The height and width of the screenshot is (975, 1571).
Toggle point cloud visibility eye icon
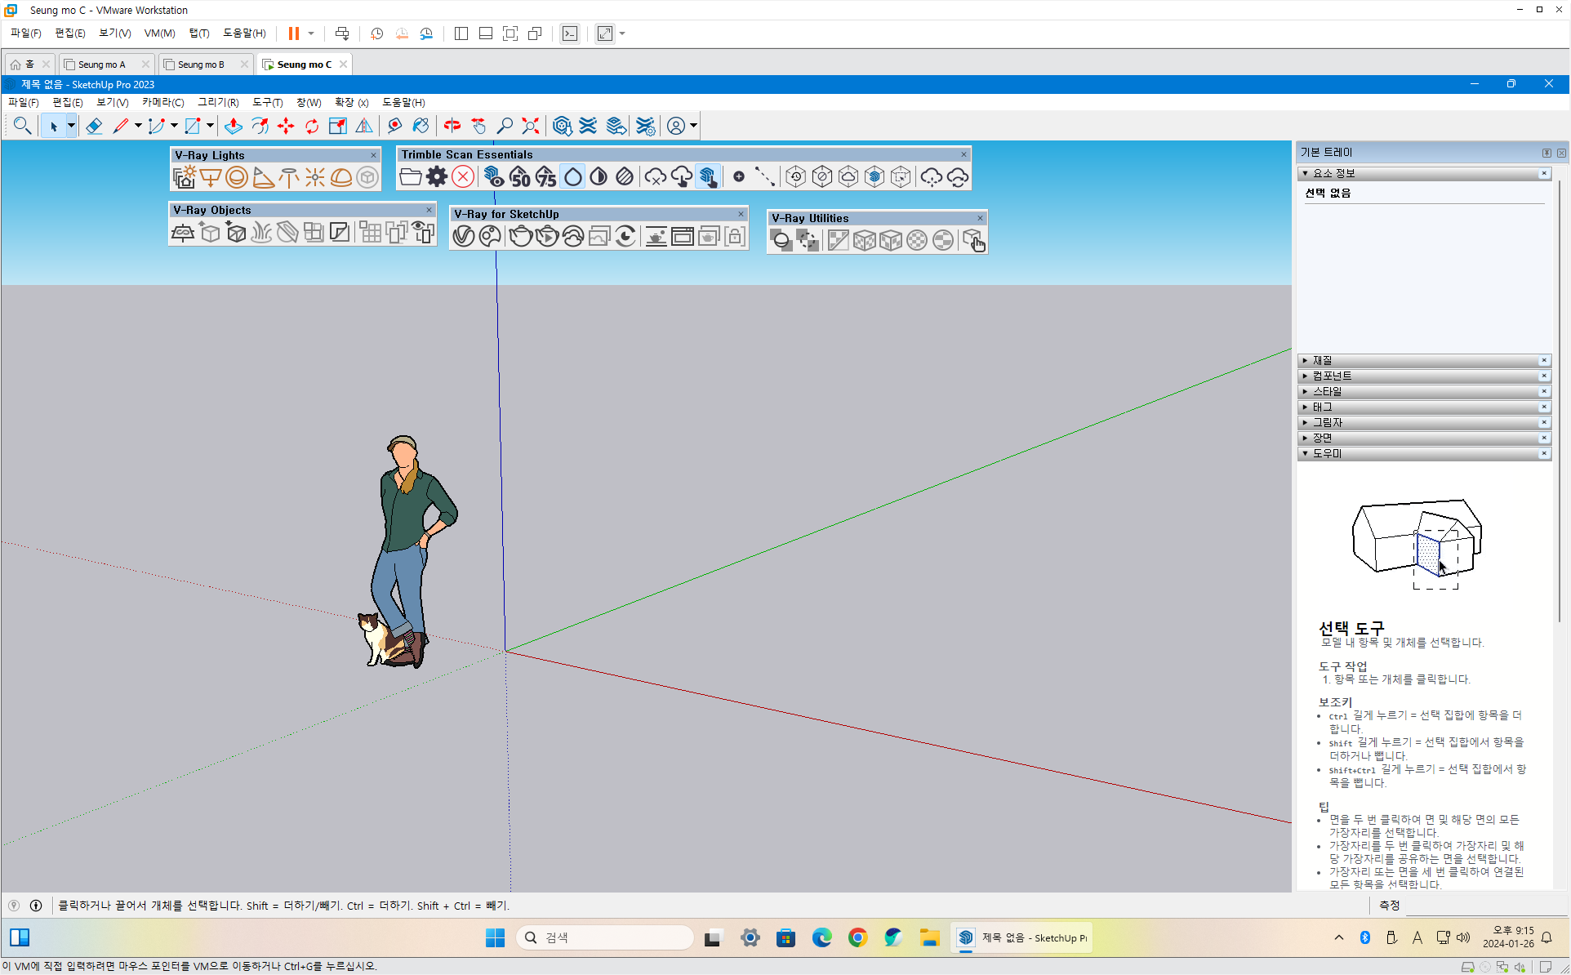point(493,177)
